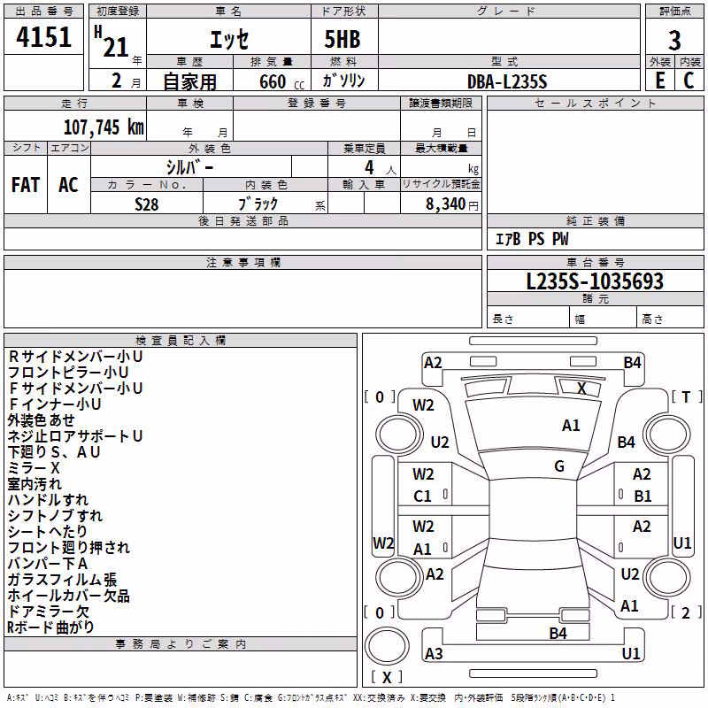Image resolution: width=708 pixels, height=708 pixels.
Task: Click the note ミラーX
Action: click(34, 468)
